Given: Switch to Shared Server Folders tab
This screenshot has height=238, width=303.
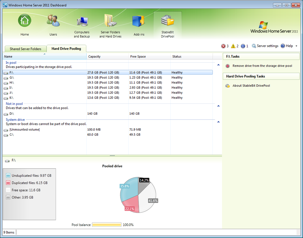Looking at the screenshot, I should 25,49.
